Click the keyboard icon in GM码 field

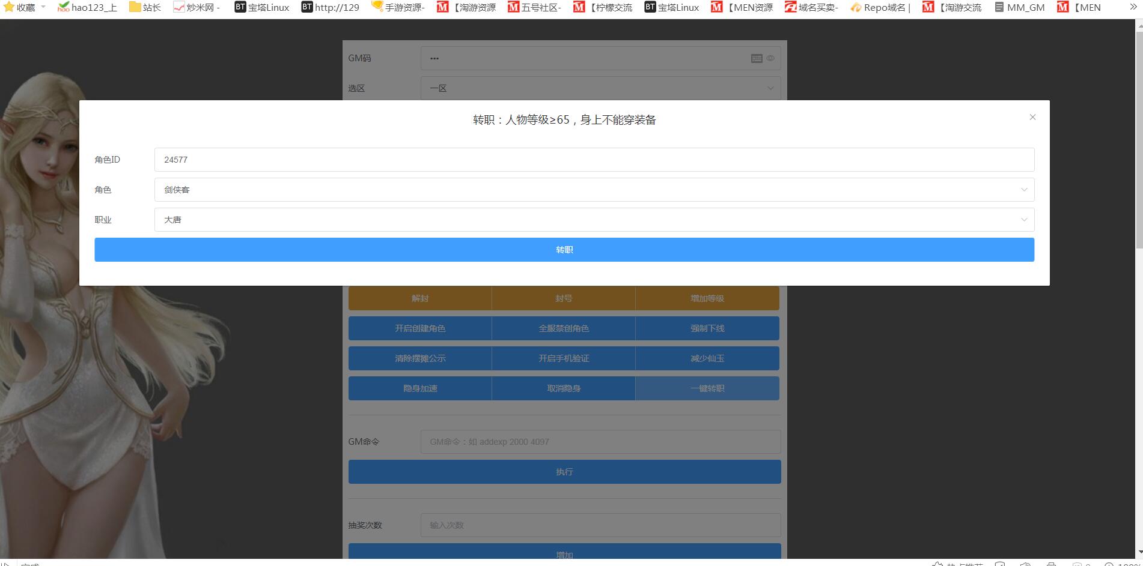pyautogui.click(x=757, y=58)
